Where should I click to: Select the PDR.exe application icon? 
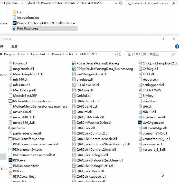(11, 160)
